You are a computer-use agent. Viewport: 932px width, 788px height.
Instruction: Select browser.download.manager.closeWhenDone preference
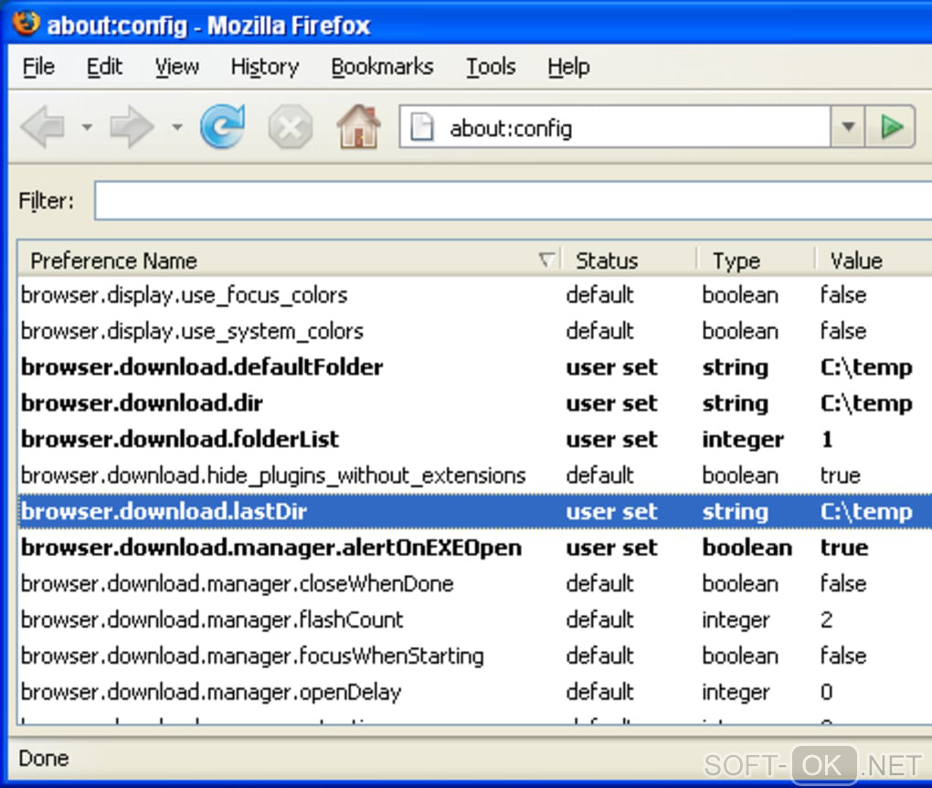pos(238,583)
